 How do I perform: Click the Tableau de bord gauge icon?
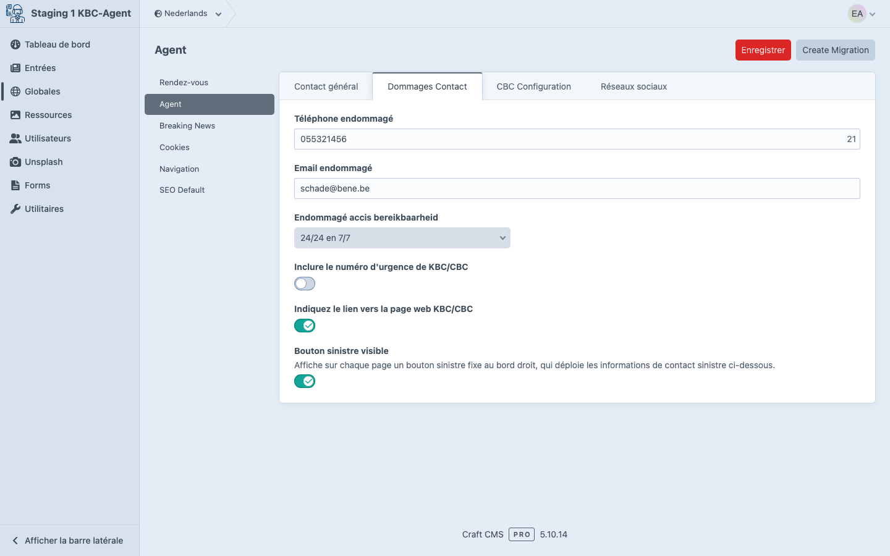[15, 44]
